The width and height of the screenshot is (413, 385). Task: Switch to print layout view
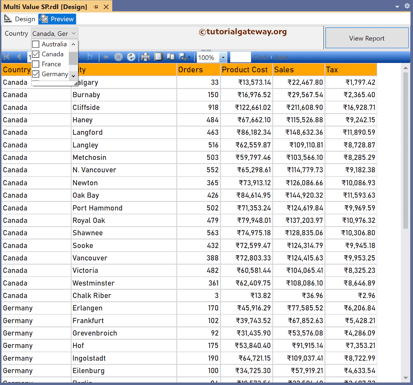pos(159,56)
